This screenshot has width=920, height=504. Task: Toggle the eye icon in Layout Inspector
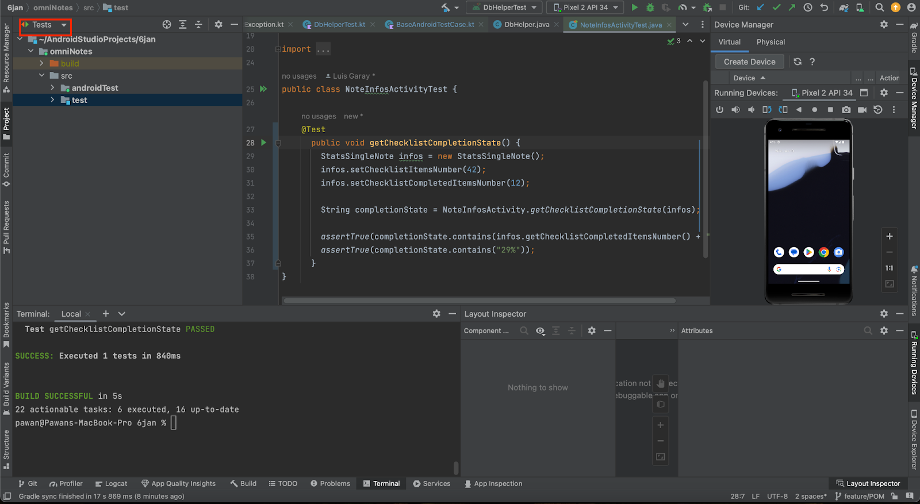[540, 331]
